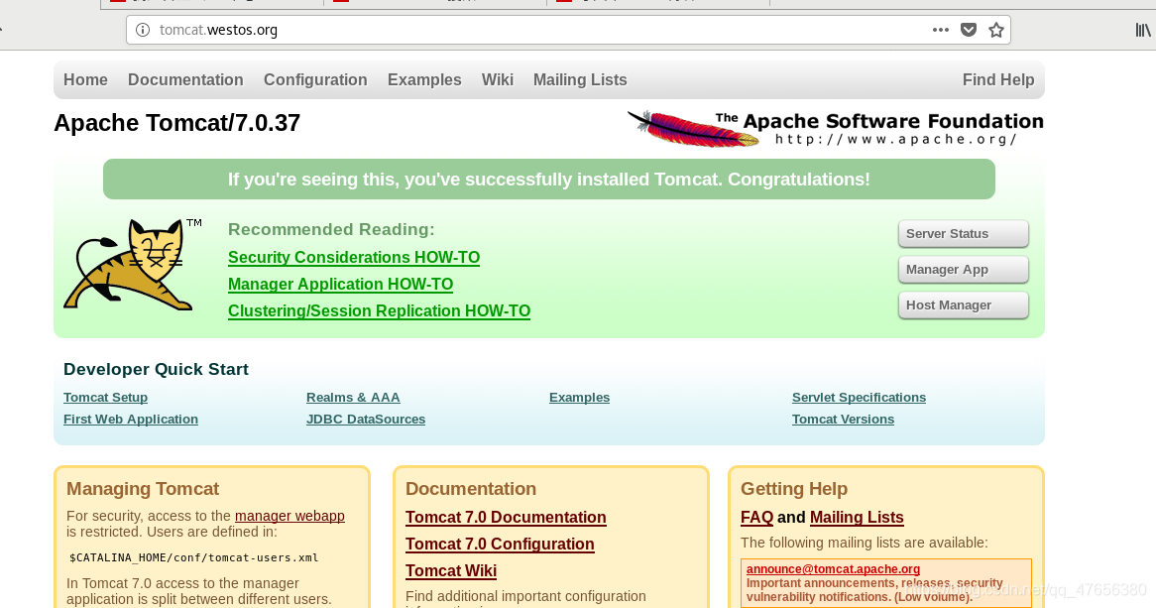The height and width of the screenshot is (608, 1156).
Task: Click the congratulations banner text
Action: point(549,180)
